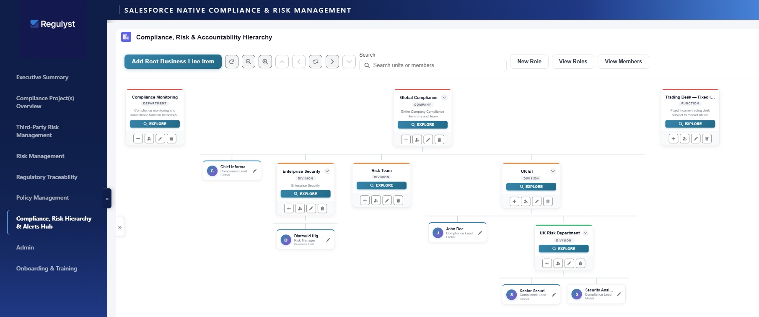Explore the Enterprise Security division
The width and height of the screenshot is (759, 317).
click(306, 194)
